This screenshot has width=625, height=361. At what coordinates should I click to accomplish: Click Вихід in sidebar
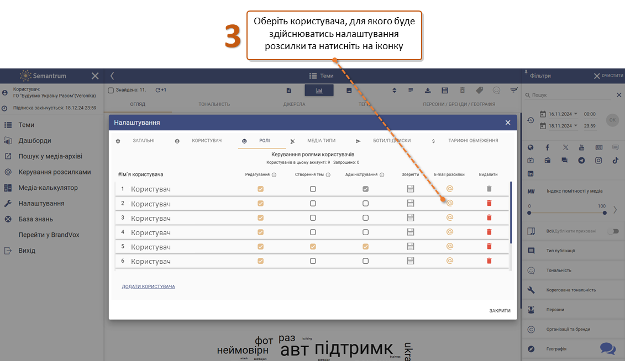pyautogui.click(x=27, y=251)
